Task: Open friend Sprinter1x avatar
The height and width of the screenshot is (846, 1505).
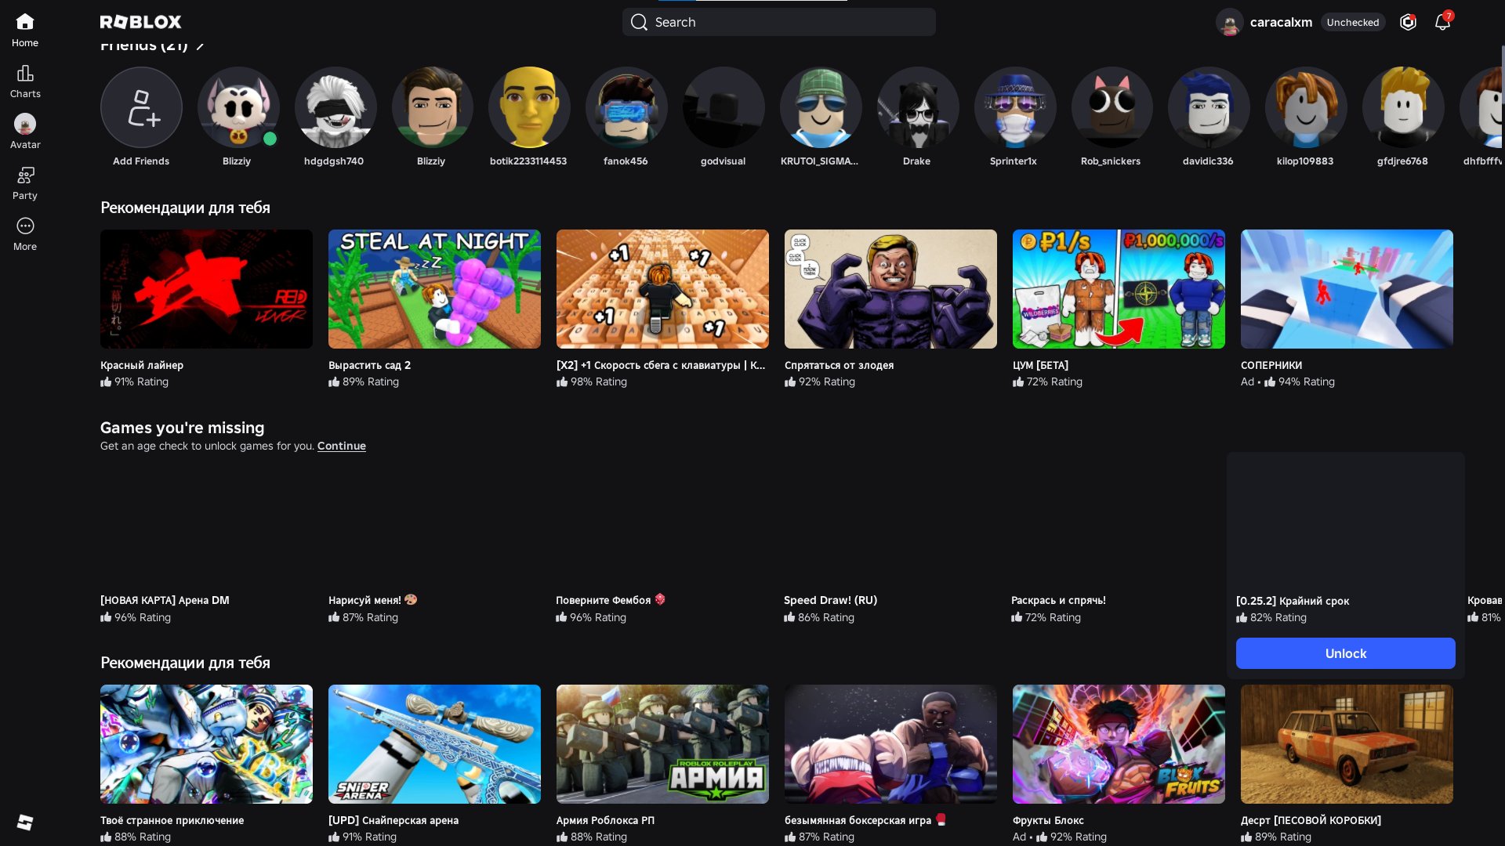Action: tap(1015, 107)
